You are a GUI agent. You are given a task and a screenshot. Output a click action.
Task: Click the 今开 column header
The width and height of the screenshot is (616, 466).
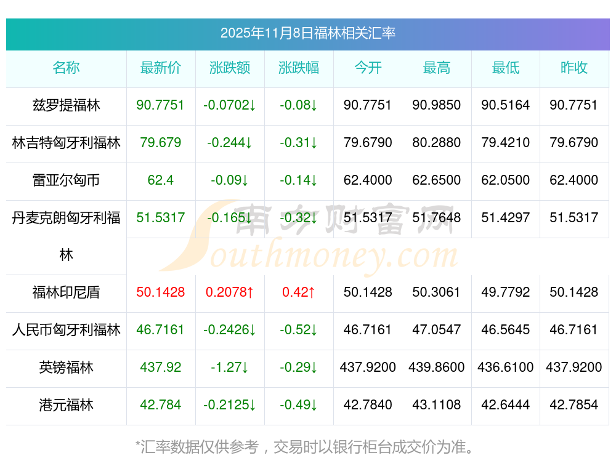click(368, 68)
